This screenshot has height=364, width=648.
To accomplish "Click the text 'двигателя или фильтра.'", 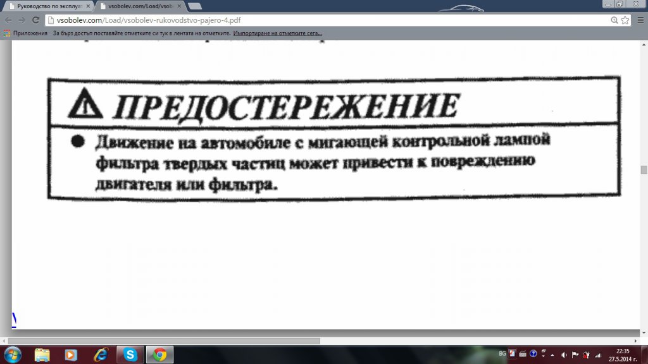I will (187, 184).
